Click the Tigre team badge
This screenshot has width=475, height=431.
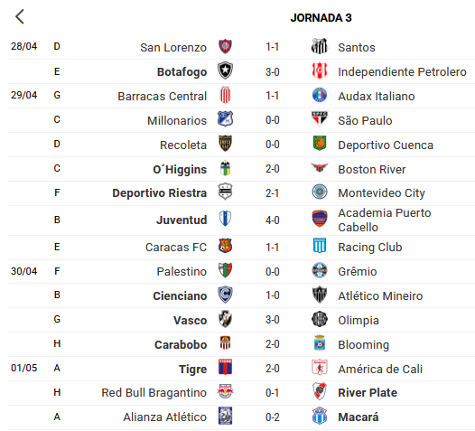click(x=225, y=368)
